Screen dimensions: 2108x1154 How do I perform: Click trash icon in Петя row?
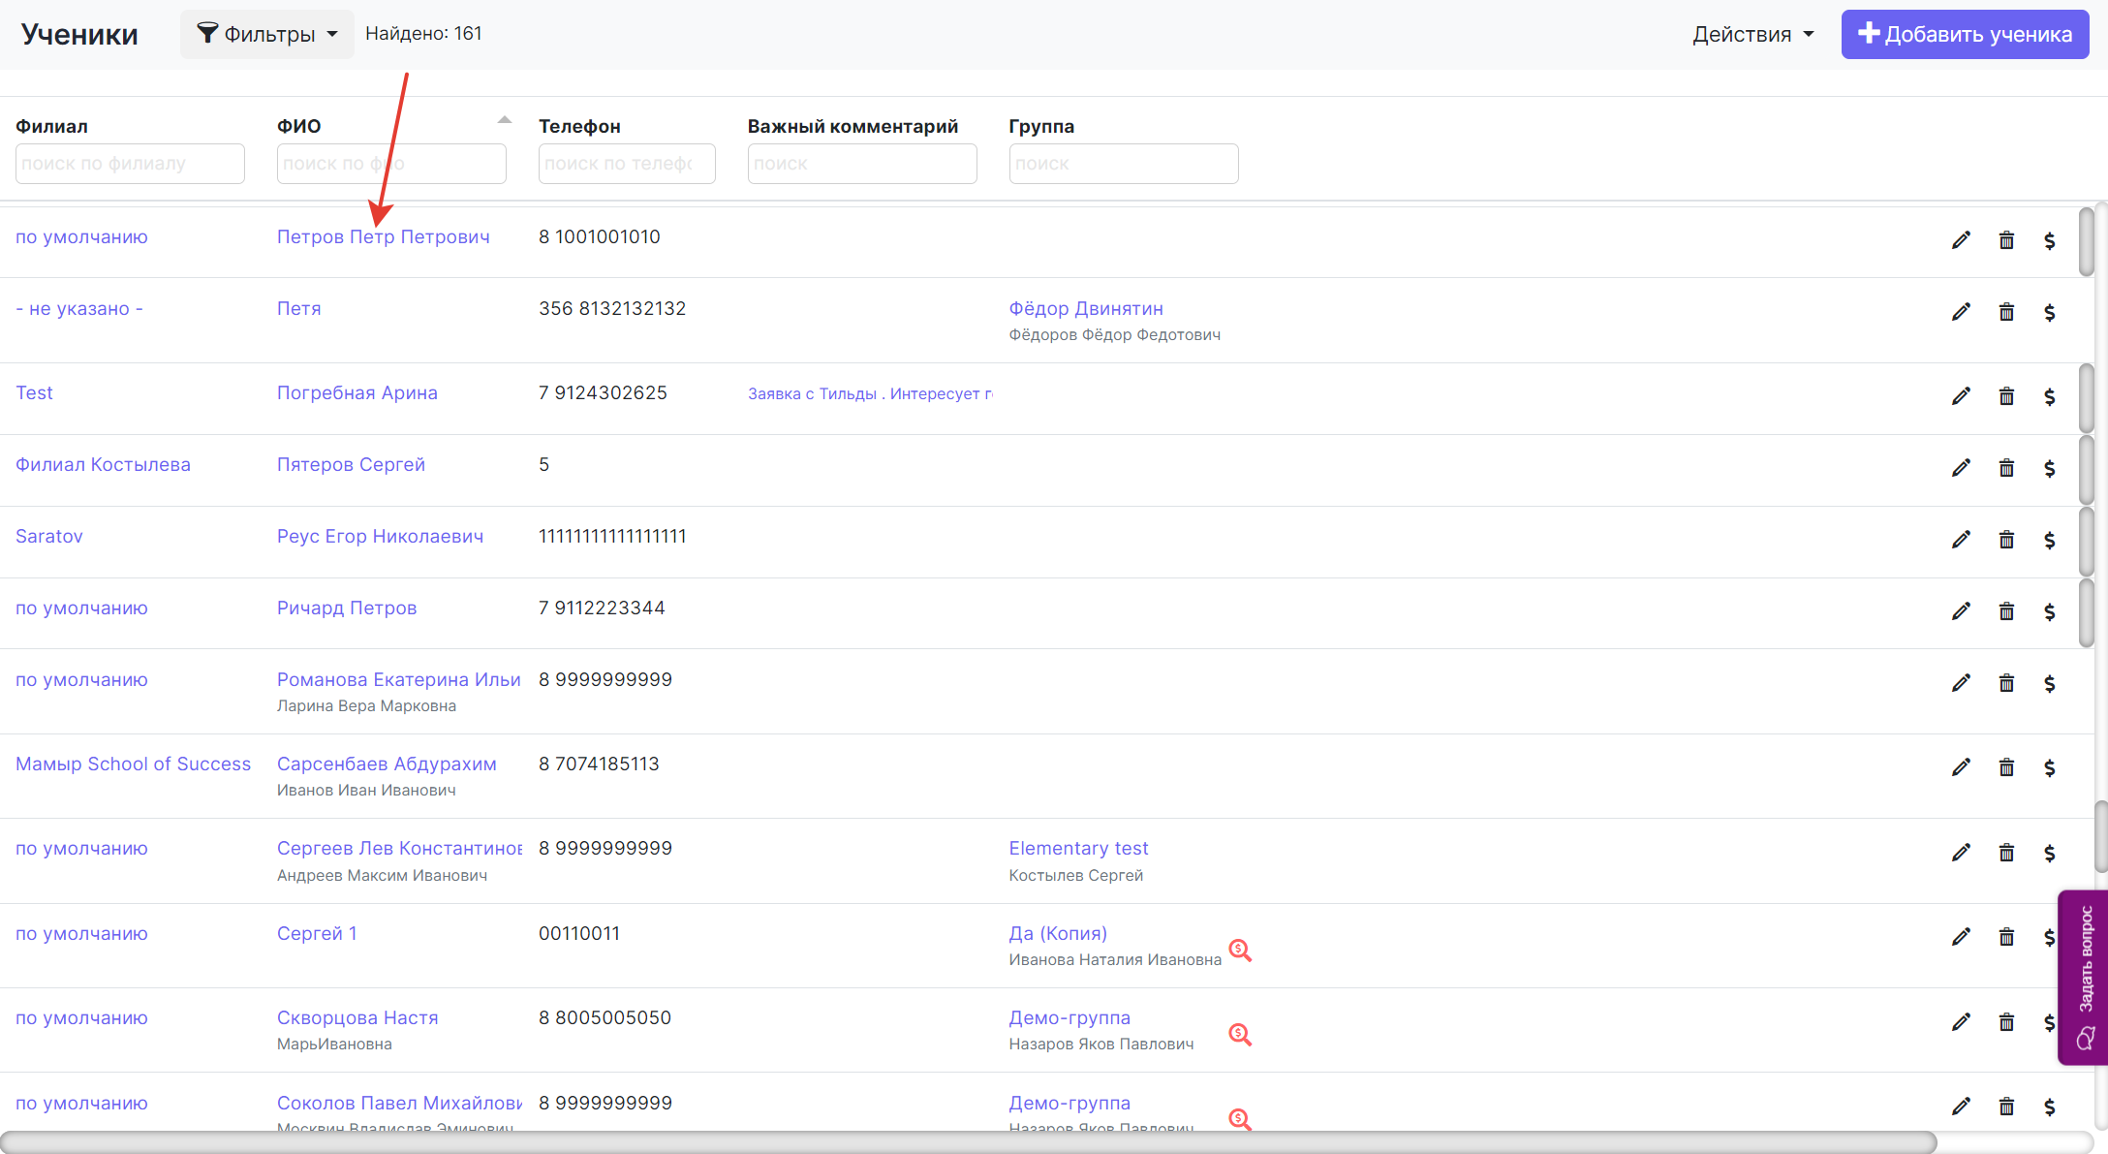pos(2006,312)
